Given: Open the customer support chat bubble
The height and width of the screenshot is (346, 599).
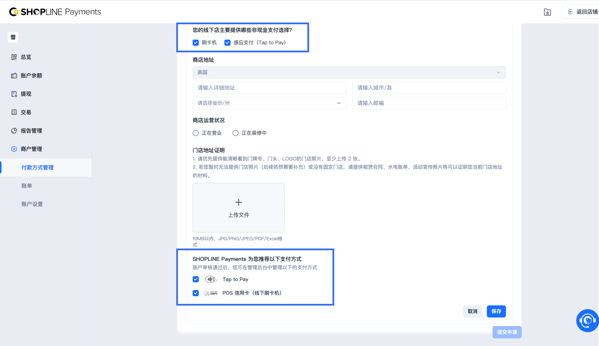Looking at the screenshot, I should point(588,320).
